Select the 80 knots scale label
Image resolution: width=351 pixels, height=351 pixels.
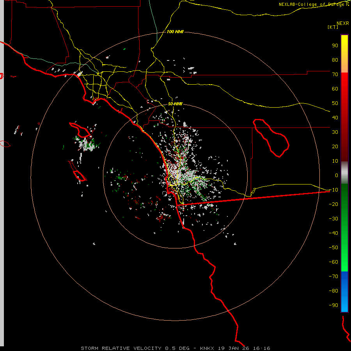coord(335,60)
